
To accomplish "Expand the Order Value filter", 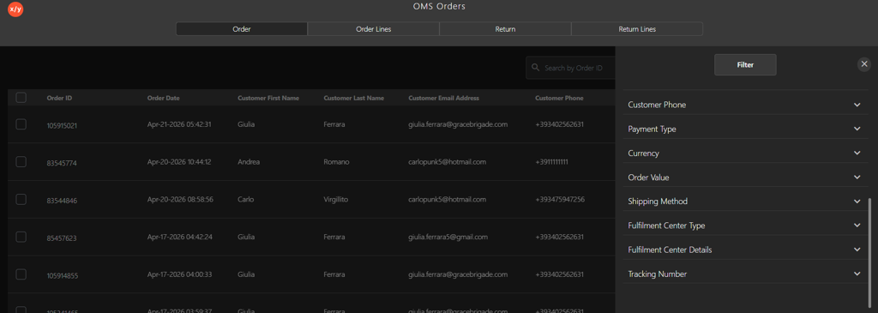I will tap(745, 177).
